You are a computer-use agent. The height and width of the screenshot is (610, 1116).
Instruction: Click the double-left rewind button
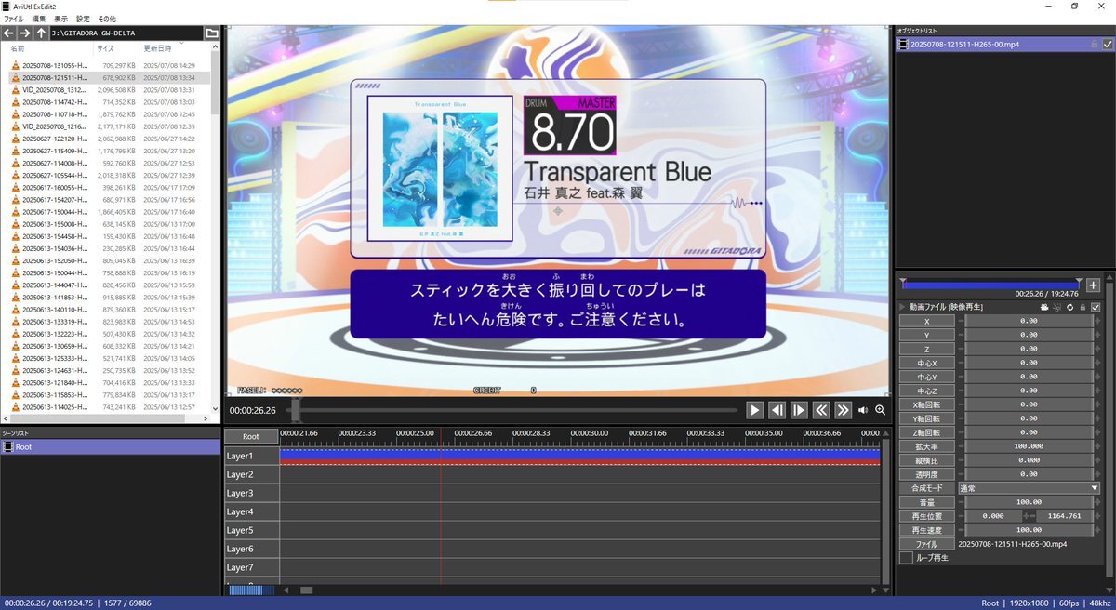[820, 410]
